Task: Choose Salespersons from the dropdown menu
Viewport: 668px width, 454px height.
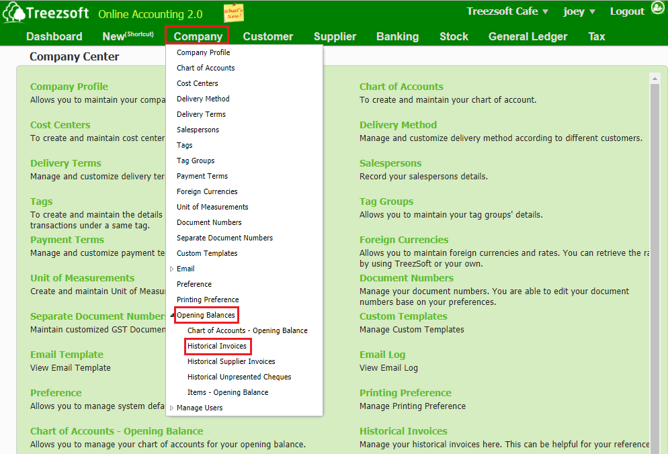Action: [x=198, y=130]
